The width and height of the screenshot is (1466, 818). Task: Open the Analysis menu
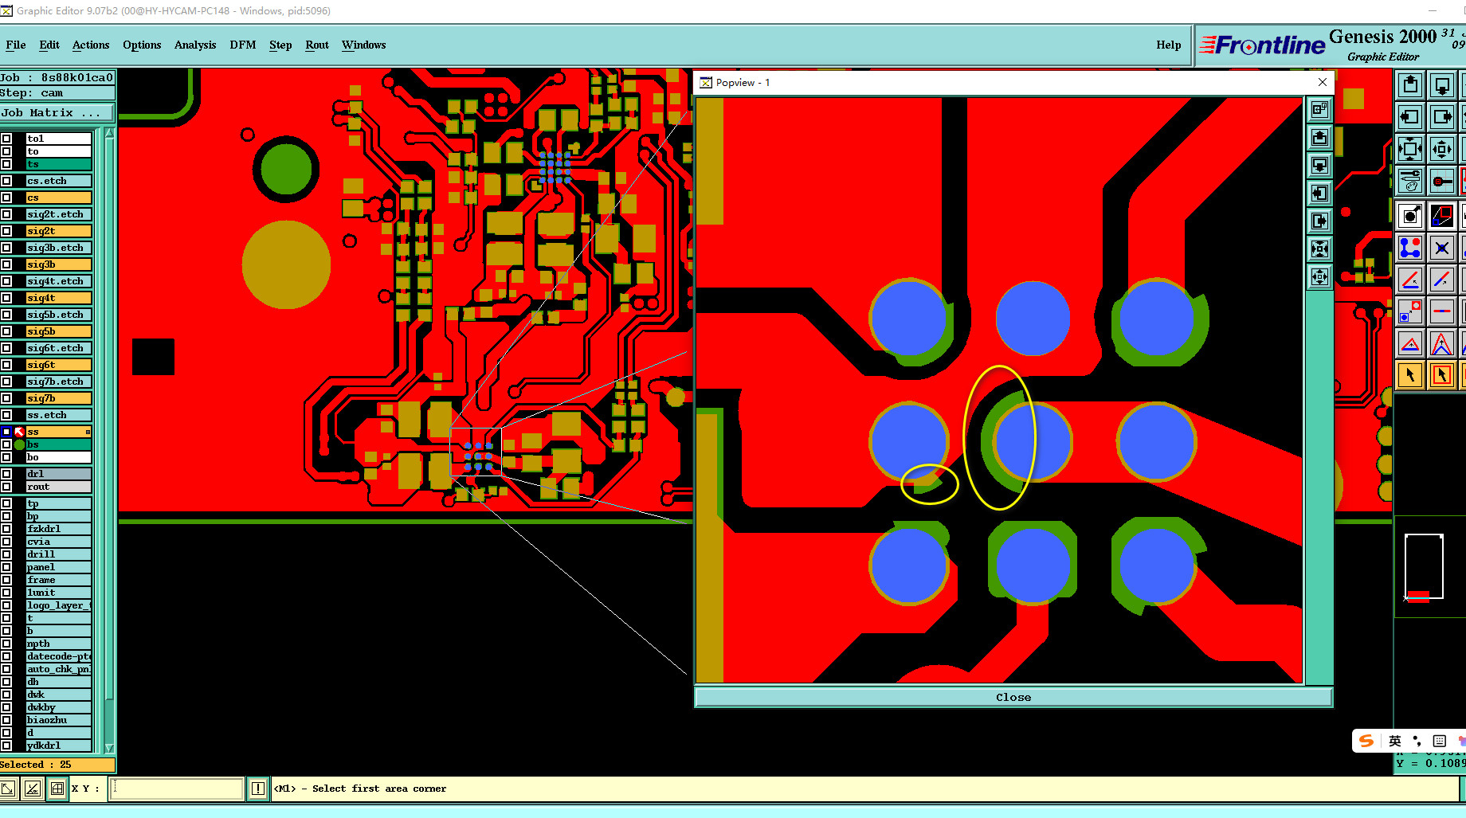click(195, 45)
